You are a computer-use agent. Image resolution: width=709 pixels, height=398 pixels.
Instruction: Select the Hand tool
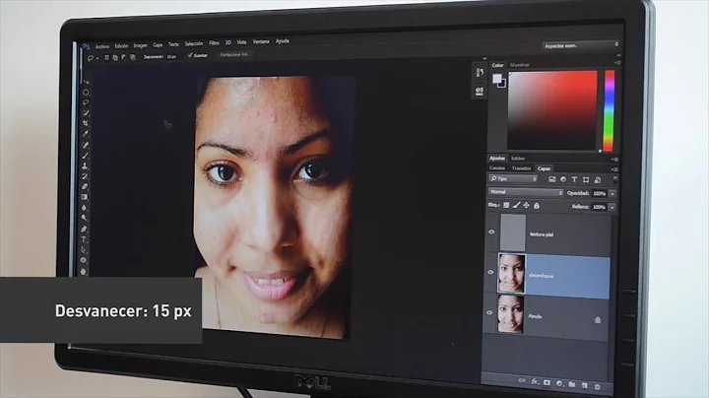pos(83,271)
